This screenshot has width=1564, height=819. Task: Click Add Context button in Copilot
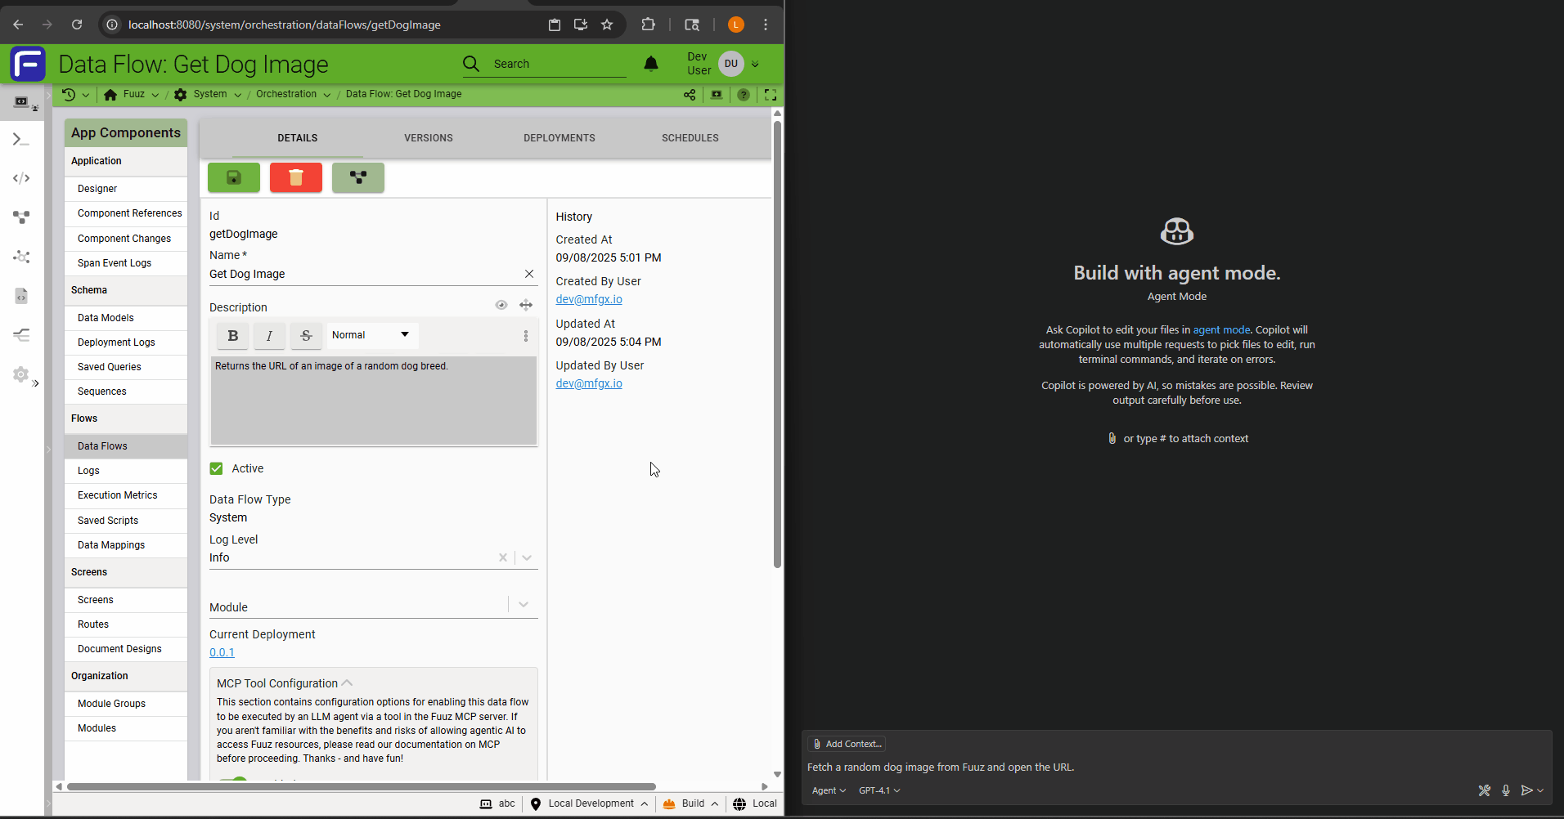tap(847, 744)
